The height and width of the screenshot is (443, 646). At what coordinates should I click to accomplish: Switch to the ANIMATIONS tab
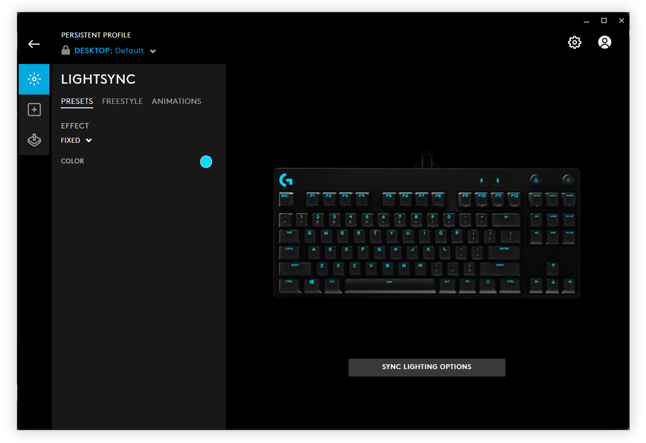[x=176, y=101]
